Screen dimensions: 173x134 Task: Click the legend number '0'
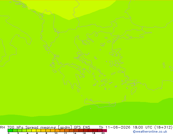pos(9,133)
